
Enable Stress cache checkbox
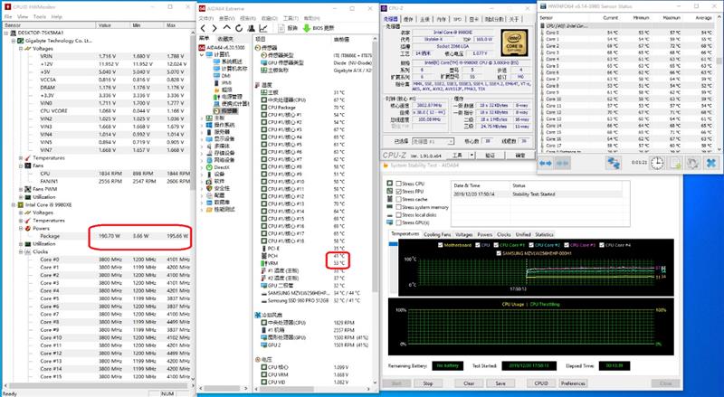point(399,199)
